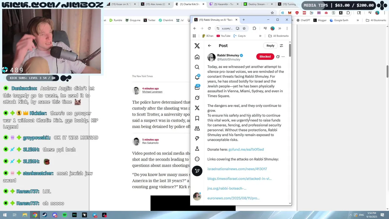
Task: Close Rabbi Shmuley tab in popup window
Action: pos(236,20)
